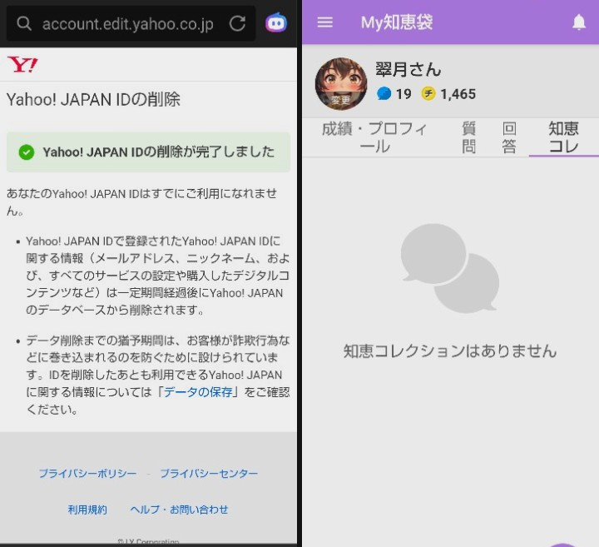The height and width of the screenshot is (547, 599).
Task: Tap the search magnifier icon in address bar
Action: click(24, 23)
